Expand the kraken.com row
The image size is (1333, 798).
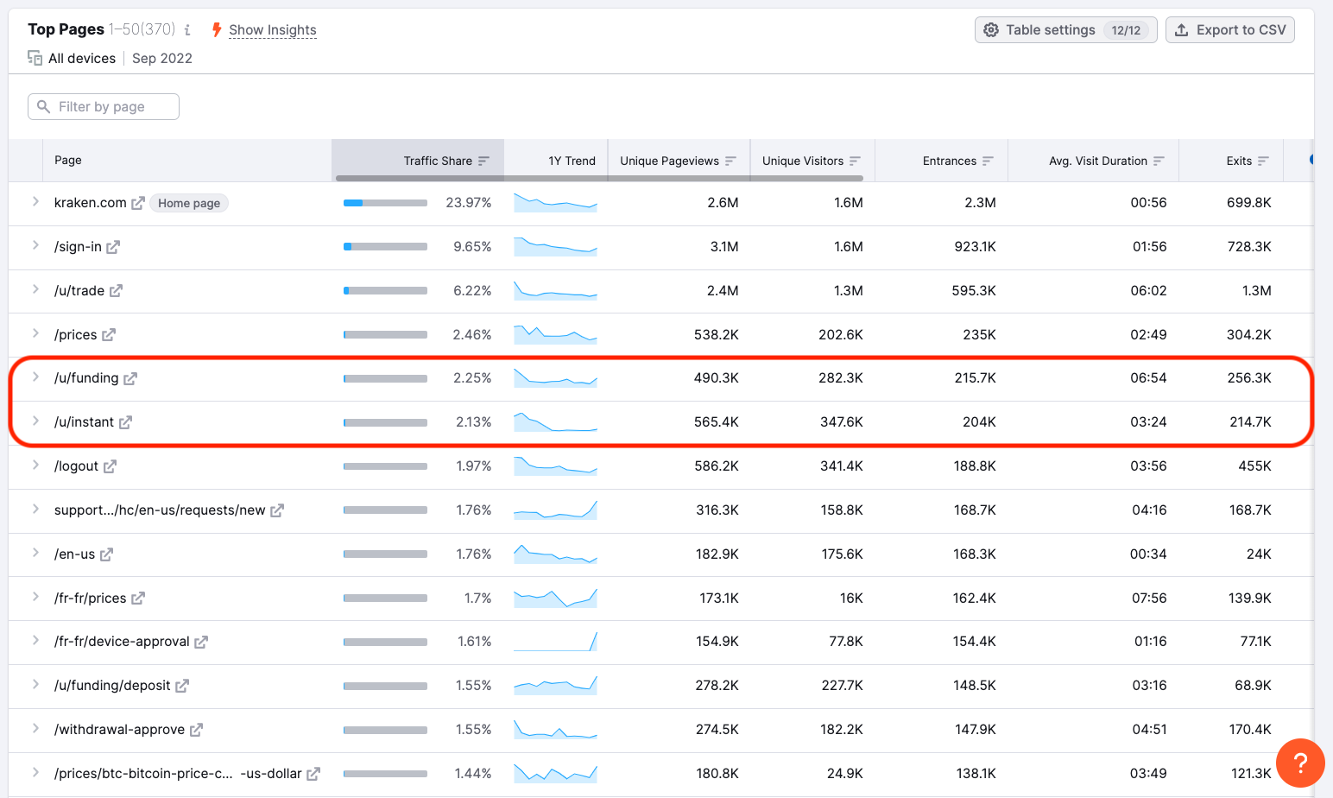pos(35,201)
